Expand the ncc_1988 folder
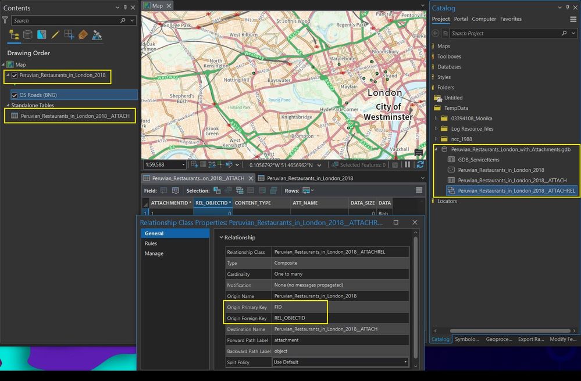The height and width of the screenshot is (381, 581). (436, 139)
